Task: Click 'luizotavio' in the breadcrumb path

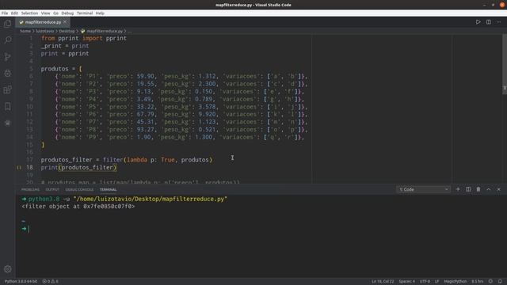Action: click(x=44, y=31)
